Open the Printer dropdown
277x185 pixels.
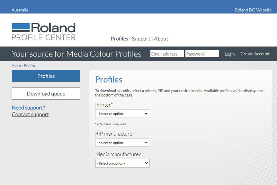[122, 113]
